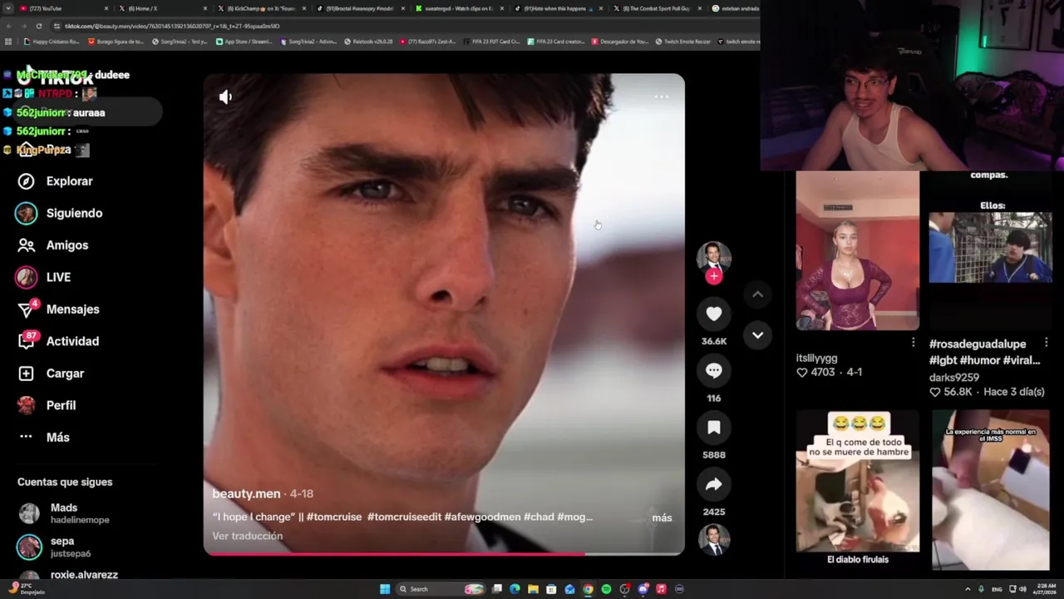Follow creator with the red plus badge

[x=714, y=276]
